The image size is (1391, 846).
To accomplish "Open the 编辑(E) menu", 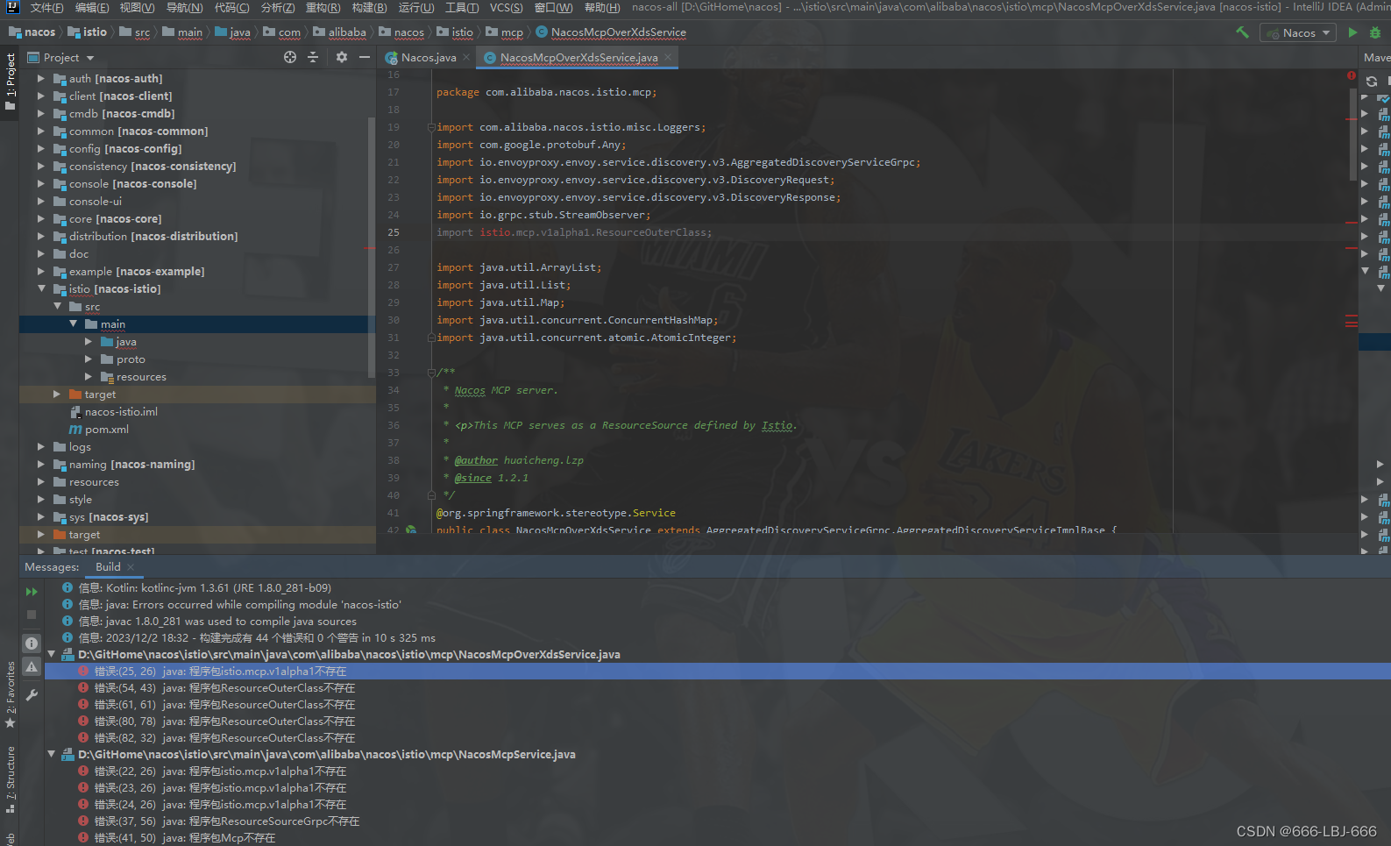I will (x=92, y=7).
